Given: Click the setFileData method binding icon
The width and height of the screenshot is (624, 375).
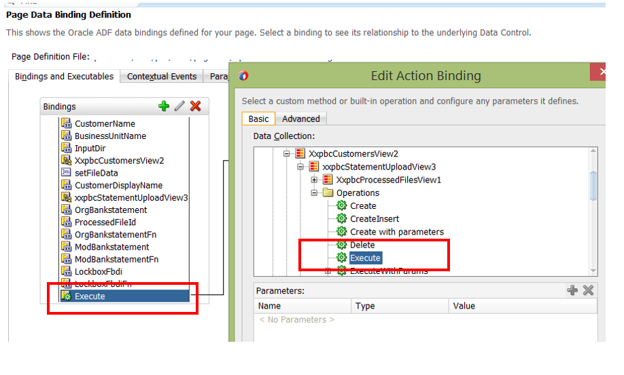Looking at the screenshot, I should (x=66, y=173).
